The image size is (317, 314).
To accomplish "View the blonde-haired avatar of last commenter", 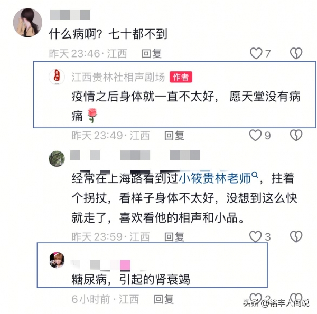I will click(x=57, y=260).
